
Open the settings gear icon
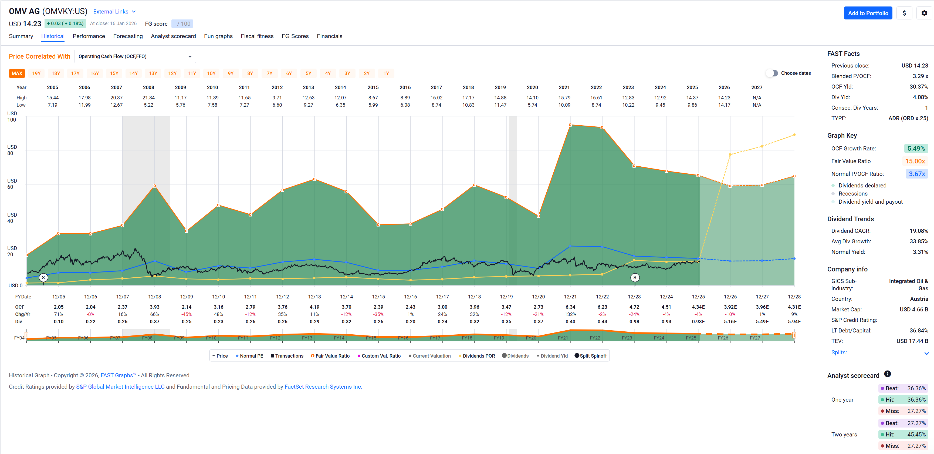924,13
